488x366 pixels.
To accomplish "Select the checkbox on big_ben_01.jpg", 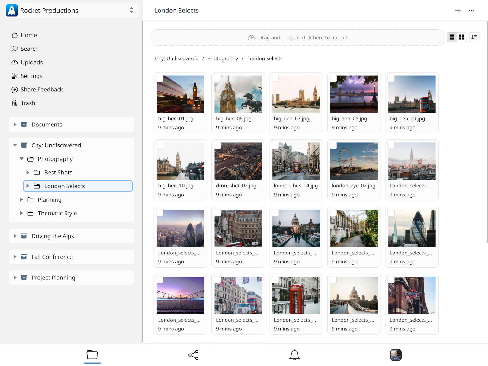I will tap(160, 78).
